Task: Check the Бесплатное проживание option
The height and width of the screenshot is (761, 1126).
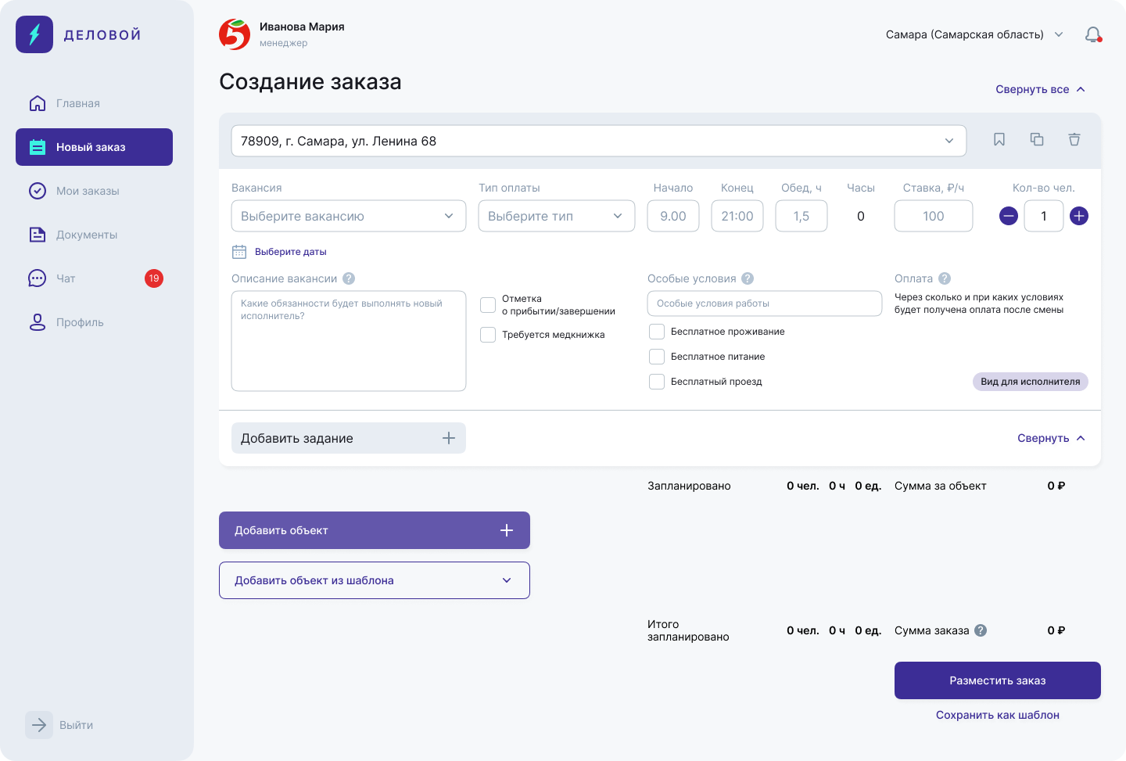Action: click(657, 332)
